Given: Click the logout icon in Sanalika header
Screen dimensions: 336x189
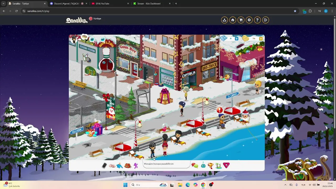Looking at the screenshot, I should 266,20.
